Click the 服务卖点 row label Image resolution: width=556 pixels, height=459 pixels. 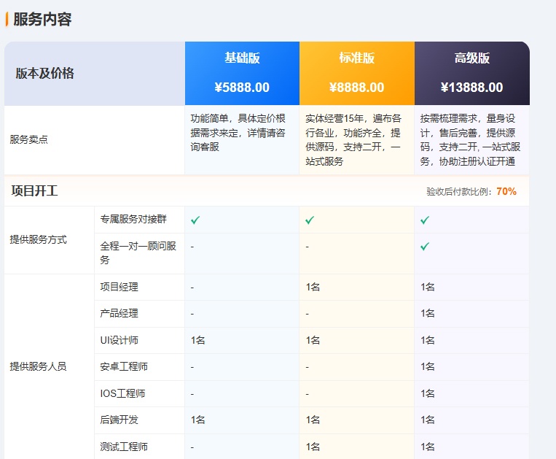(29, 139)
